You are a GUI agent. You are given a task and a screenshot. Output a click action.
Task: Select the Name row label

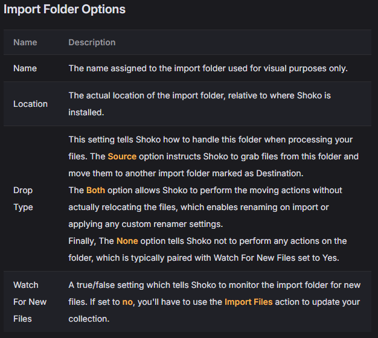click(25, 68)
